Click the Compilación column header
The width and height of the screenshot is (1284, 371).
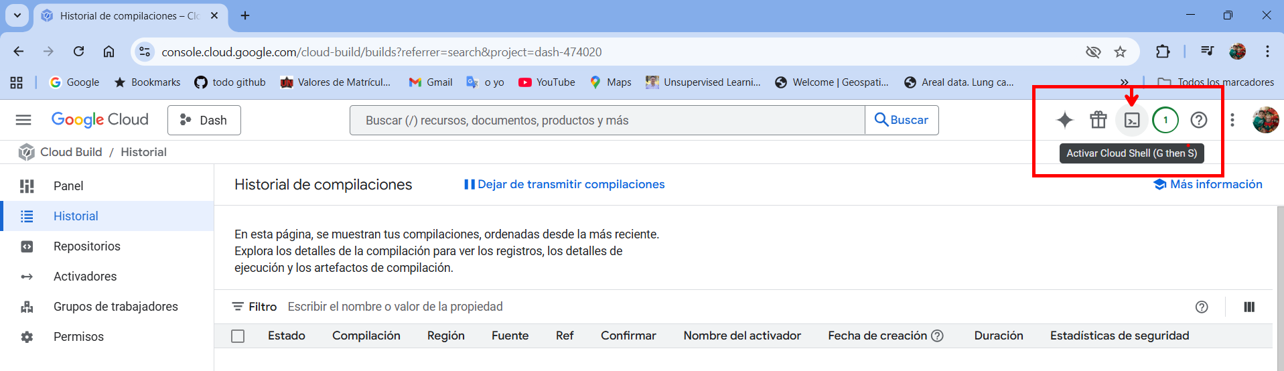pyautogui.click(x=366, y=336)
